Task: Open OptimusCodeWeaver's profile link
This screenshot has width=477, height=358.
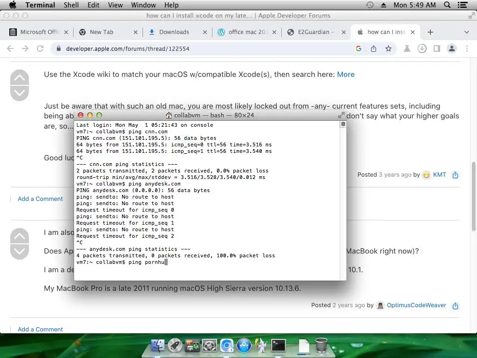Action: (416, 305)
